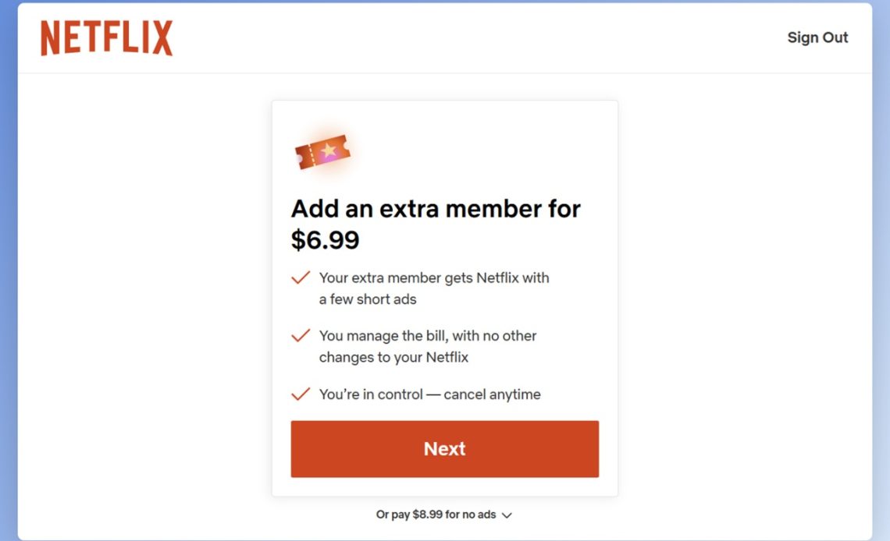This screenshot has height=541, width=890.
Task: Click the checkmark beside 'You're in control'
Action: 301,394
